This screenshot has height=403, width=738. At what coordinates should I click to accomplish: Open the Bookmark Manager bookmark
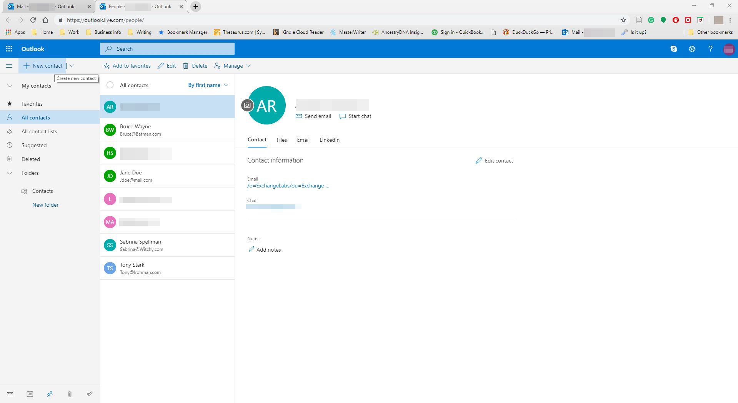[183, 32]
